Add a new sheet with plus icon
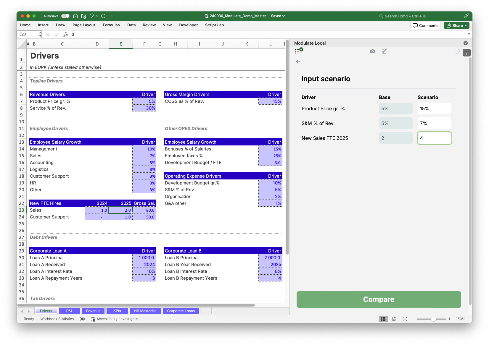489x345 pixels. (206, 311)
